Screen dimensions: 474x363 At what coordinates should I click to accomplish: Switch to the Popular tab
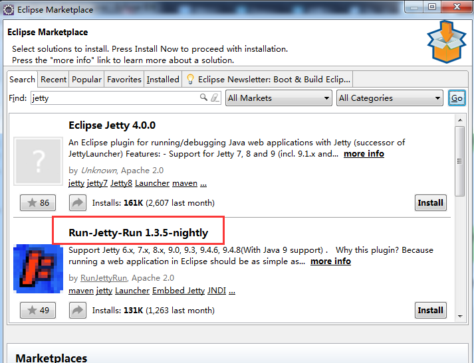(86, 80)
